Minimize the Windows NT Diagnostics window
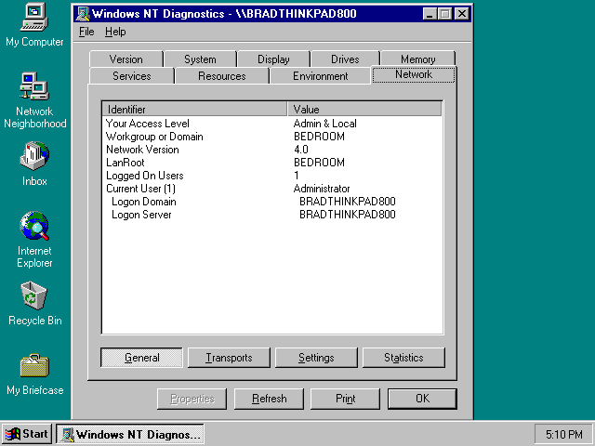Image resolution: width=595 pixels, height=446 pixels. pyautogui.click(x=430, y=14)
